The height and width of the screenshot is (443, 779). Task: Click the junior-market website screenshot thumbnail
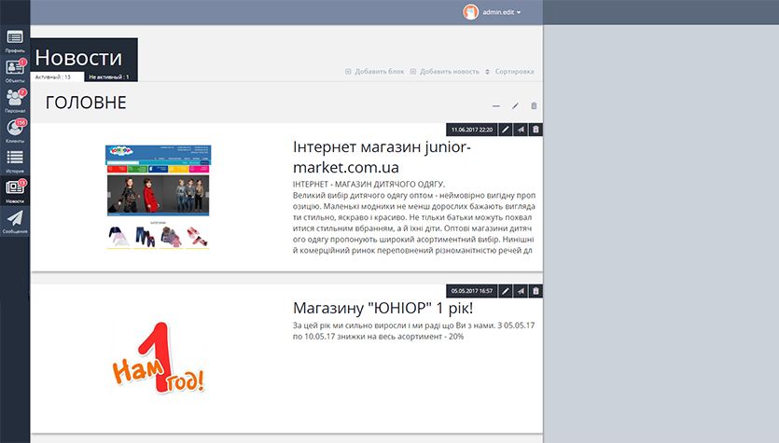158,197
